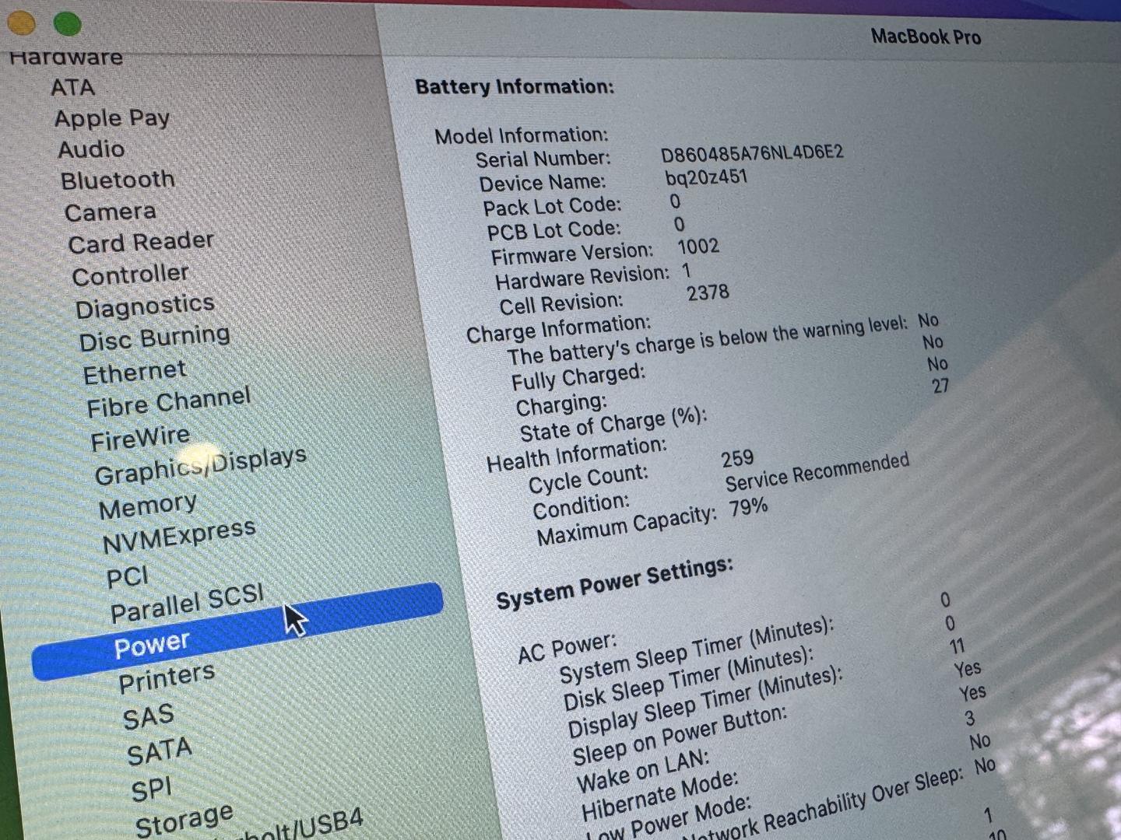The height and width of the screenshot is (840, 1121).
Task: Select the Camera sidebar entry
Action: (x=111, y=212)
